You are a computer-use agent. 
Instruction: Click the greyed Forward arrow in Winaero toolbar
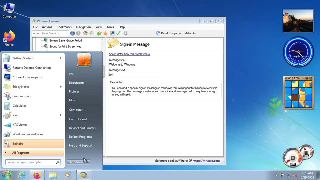point(78,33)
